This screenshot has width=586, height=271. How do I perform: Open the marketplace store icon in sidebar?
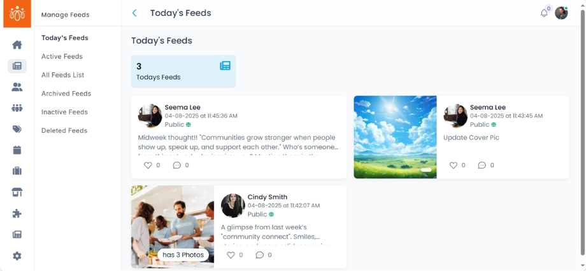17,192
